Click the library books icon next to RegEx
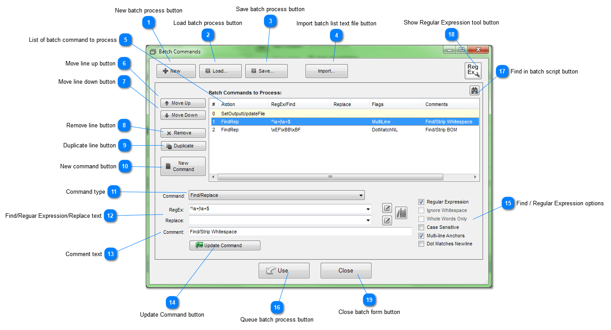Image resolution: width=611 pixels, height=330 pixels. click(x=401, y=213)
